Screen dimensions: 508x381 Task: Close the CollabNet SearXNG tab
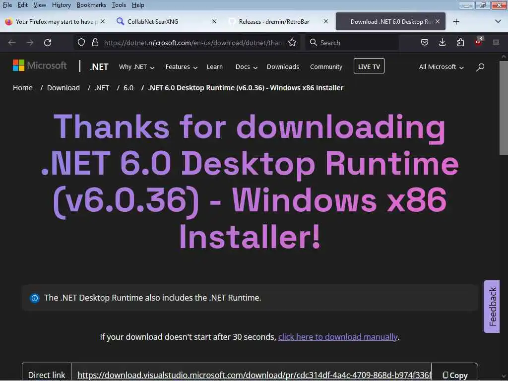click(x=214, y=21)
